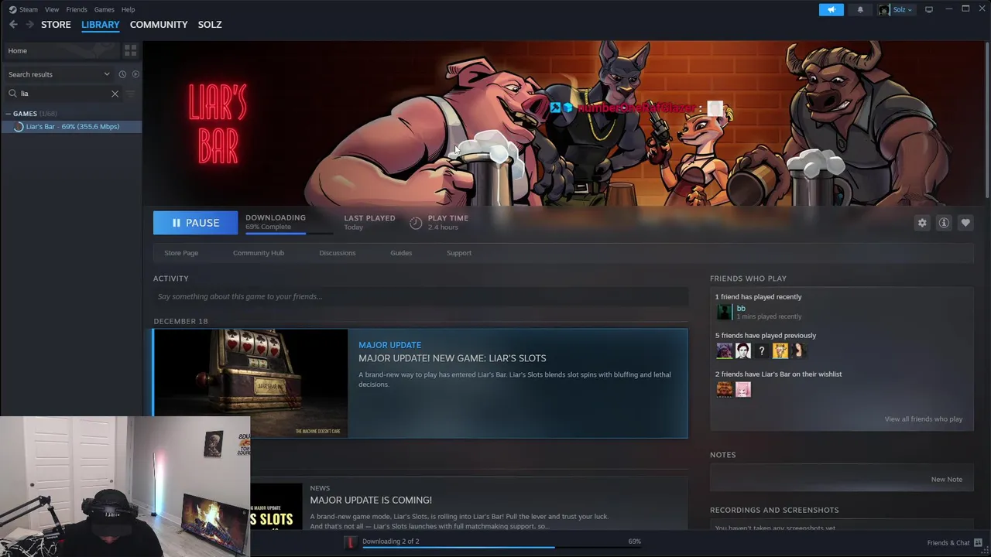Click the play time clock icon
Screen dimensions: 991x557
point(416,223)
